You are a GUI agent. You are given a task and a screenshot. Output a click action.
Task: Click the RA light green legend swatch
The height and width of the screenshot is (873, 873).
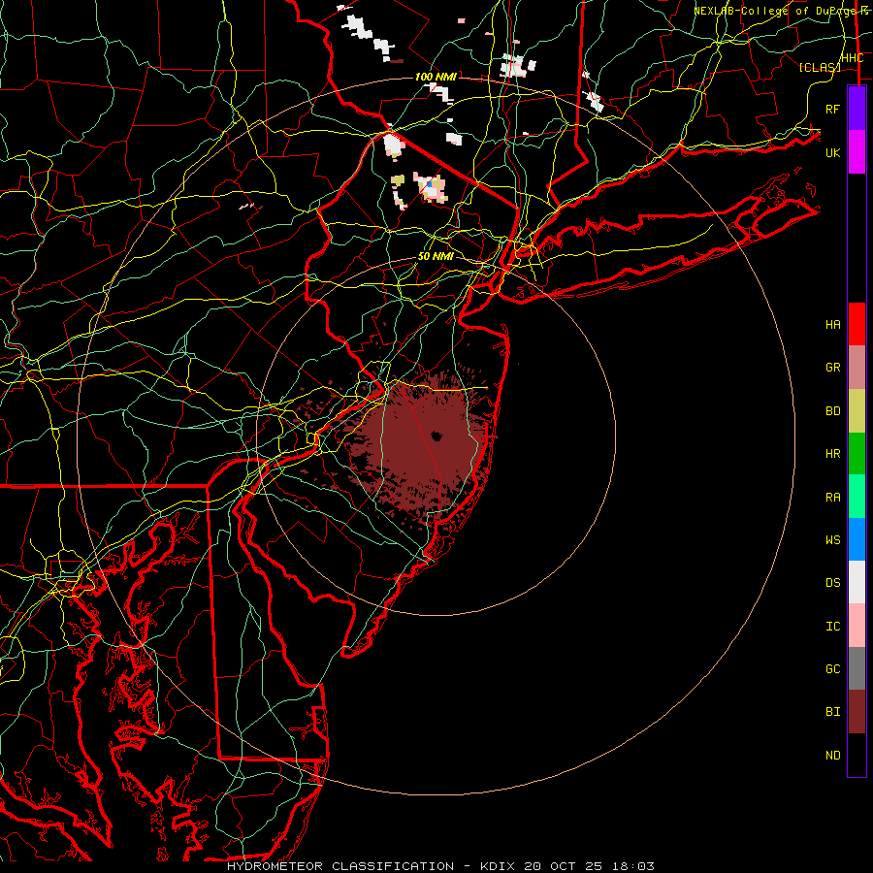coord(857,497)
